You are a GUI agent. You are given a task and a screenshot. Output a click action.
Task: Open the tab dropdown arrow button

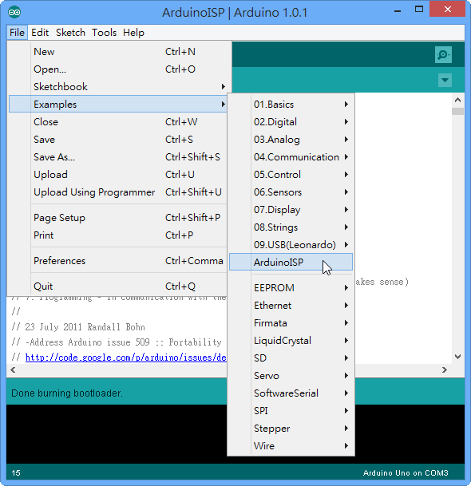click(x=445, y=81)
